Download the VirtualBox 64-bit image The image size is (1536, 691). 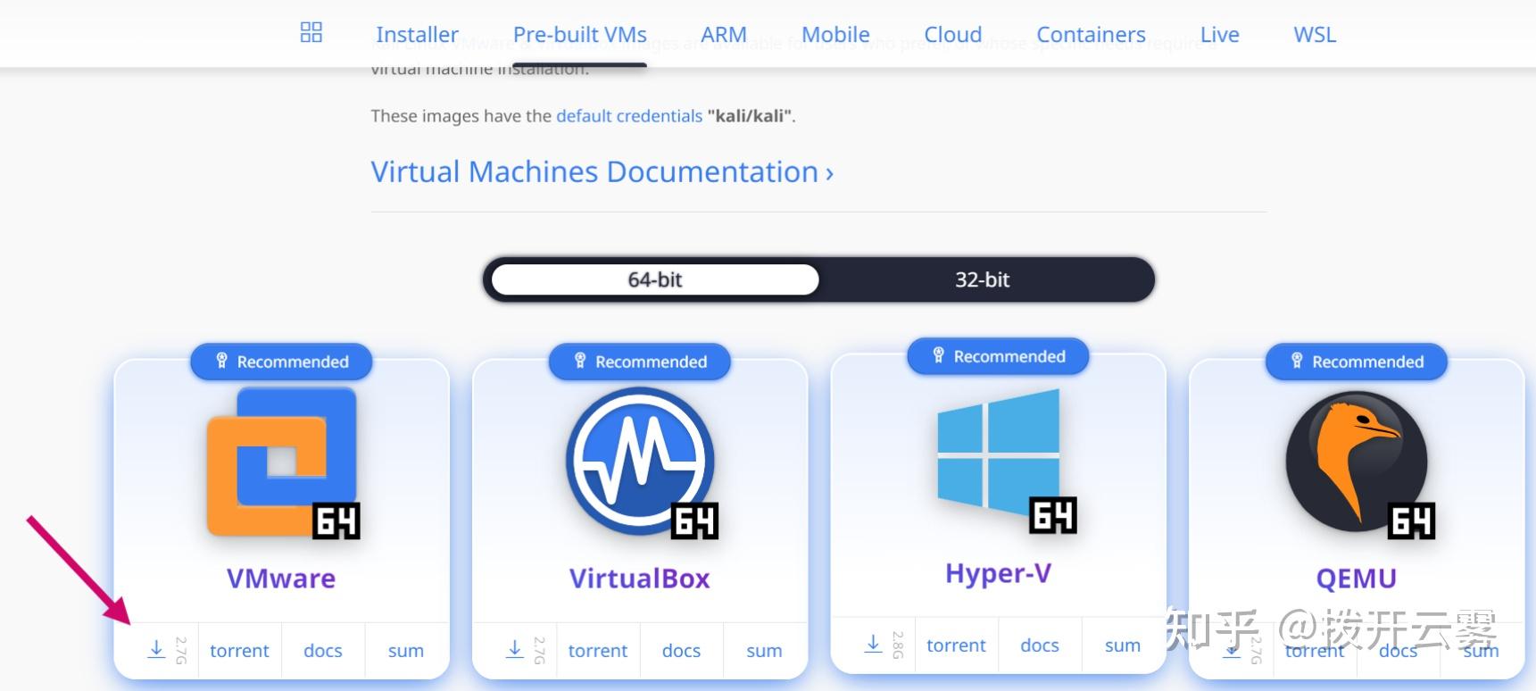point(515,650)
